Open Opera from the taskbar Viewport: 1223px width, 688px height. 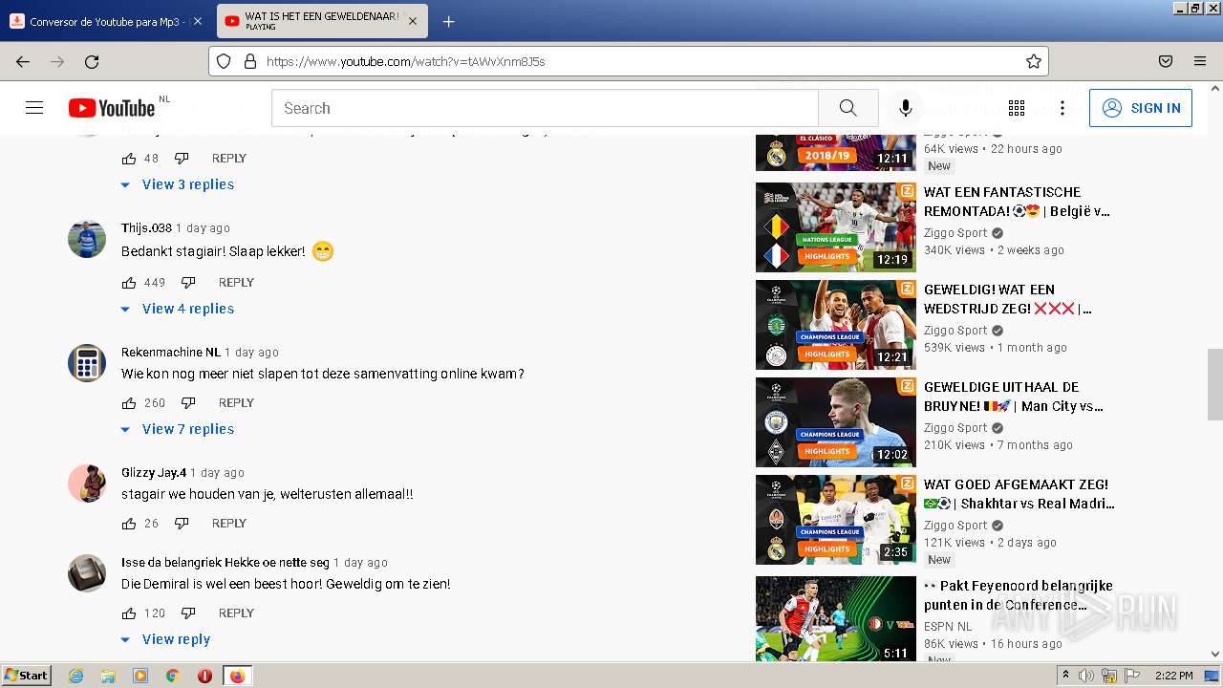pyautogui.click(x=204, y=676)
